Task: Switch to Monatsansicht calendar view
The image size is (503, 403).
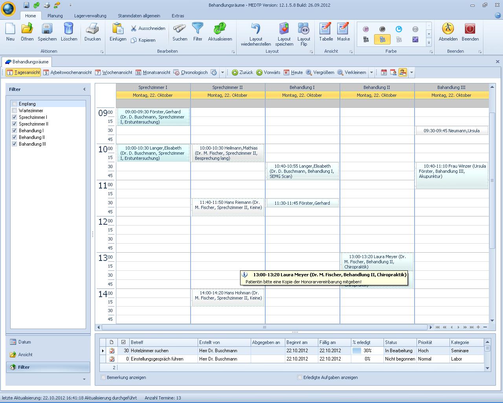Action: tap(153, 72)
